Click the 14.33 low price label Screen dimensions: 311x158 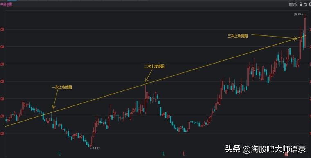[x=96, y=148]
